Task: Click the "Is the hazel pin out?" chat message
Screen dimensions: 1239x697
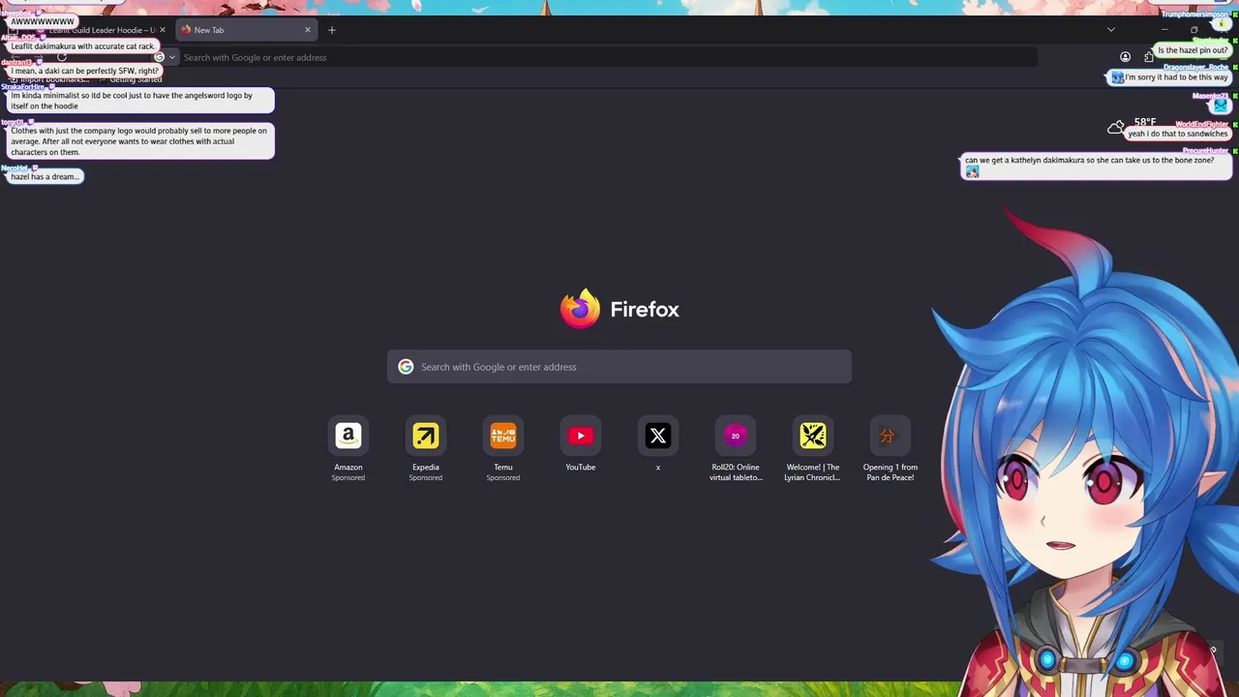Action: (1193, 50)
